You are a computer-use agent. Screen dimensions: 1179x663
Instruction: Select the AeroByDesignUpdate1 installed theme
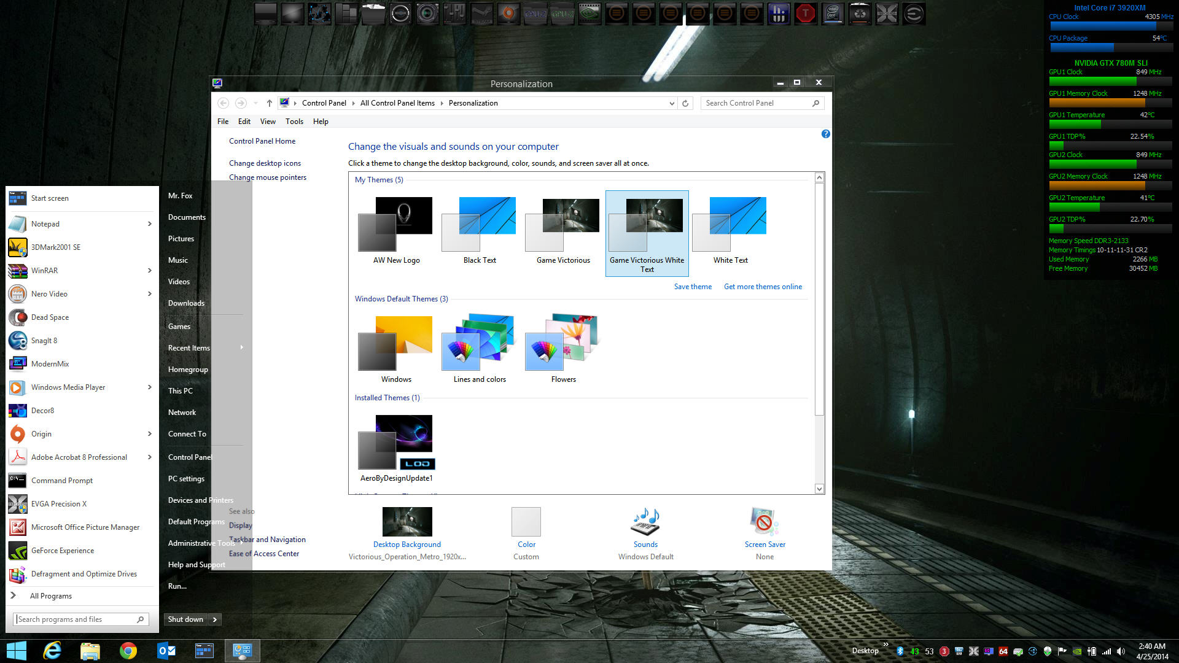pos(396,449)
